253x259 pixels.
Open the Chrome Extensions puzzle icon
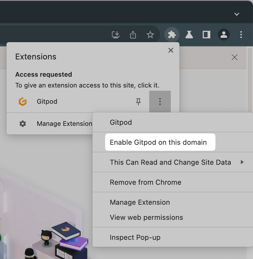tap(172, 35)
